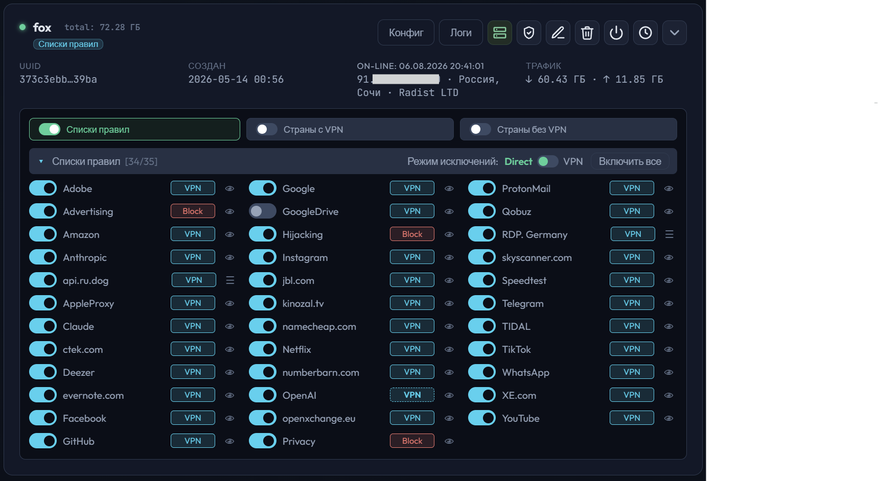The image size is (878, 481).
Task: Click the eye icon for Privacy
Action: tap(449, 441)
